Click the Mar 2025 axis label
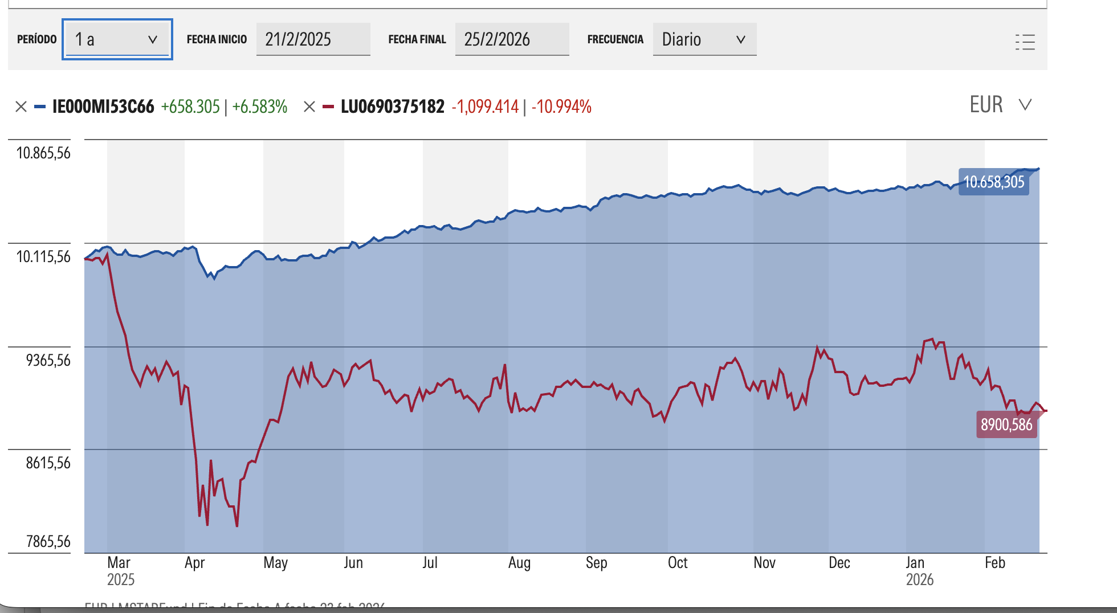 (x=120, y=570)
